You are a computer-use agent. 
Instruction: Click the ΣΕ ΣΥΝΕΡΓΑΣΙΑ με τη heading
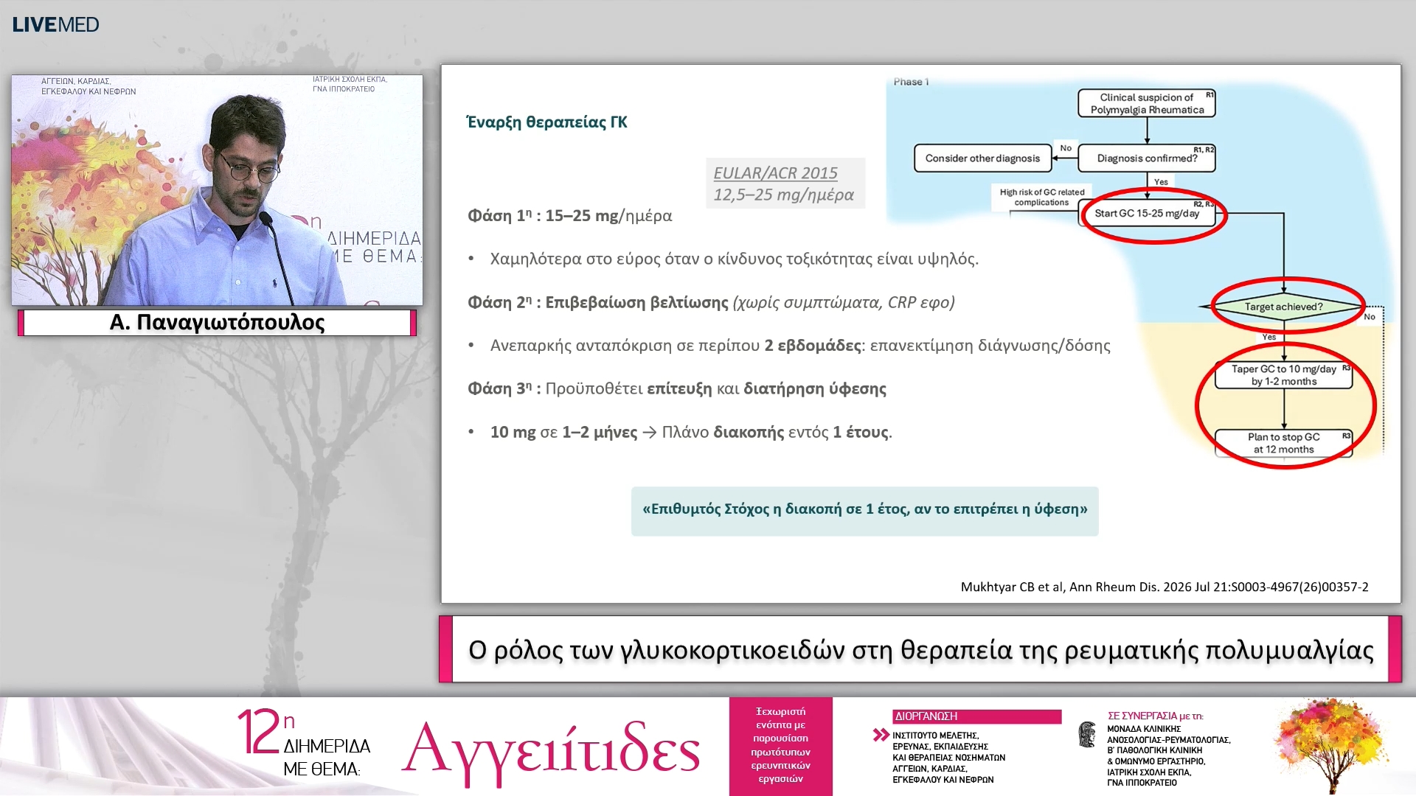tap(1155, 716)
